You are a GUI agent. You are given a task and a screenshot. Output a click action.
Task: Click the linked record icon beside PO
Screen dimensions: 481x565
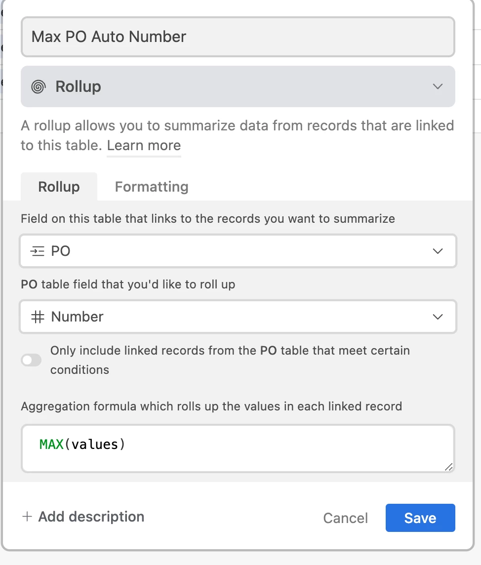coord(38,251)
